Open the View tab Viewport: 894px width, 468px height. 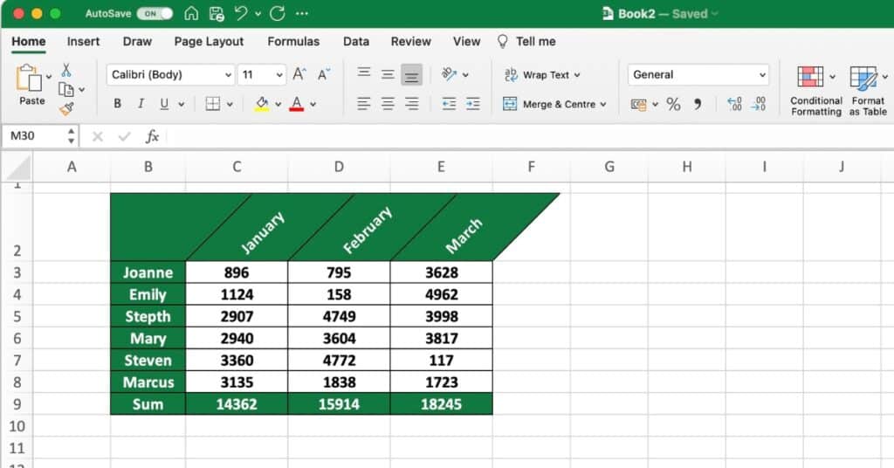tap(466, 42)
